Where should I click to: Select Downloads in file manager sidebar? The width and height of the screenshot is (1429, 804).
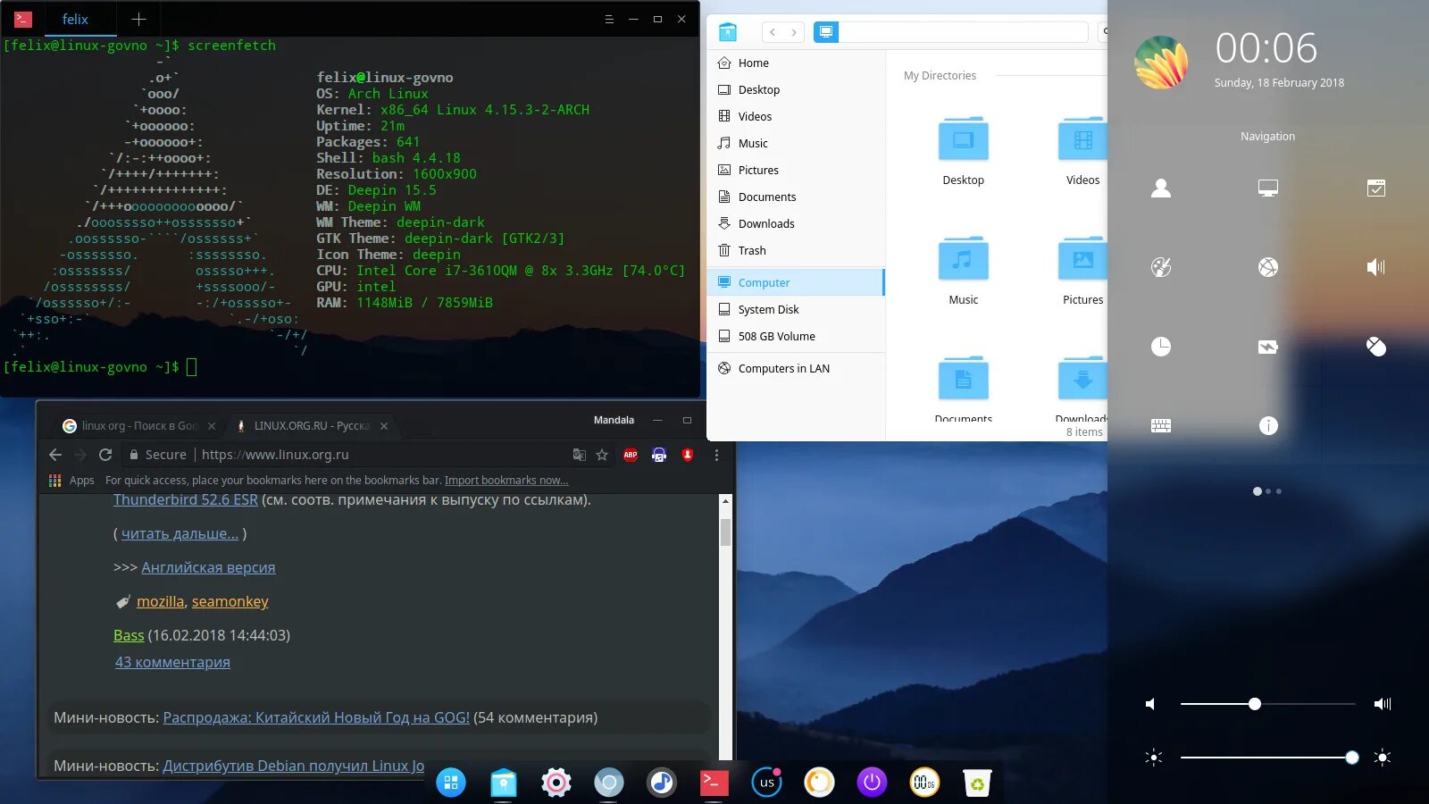(x=796, y=224)
